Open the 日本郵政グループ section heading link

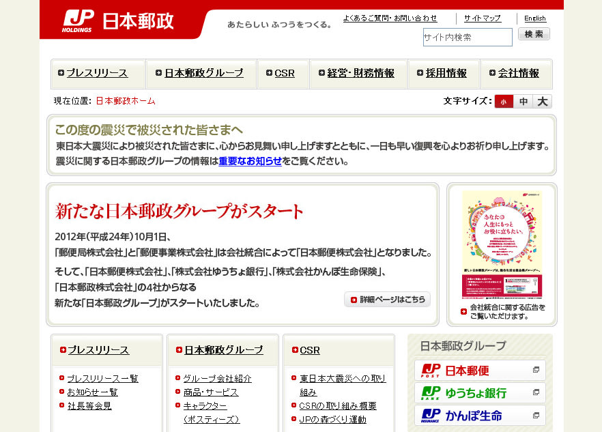point(224,350)
